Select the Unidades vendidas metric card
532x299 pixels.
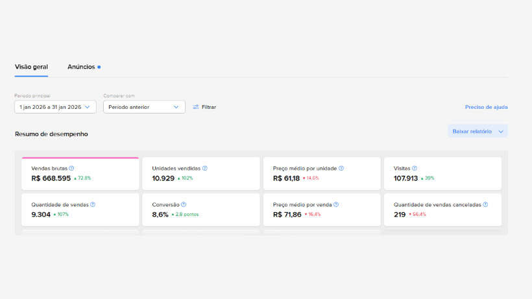pyautogui.click(x=201, y=173)
